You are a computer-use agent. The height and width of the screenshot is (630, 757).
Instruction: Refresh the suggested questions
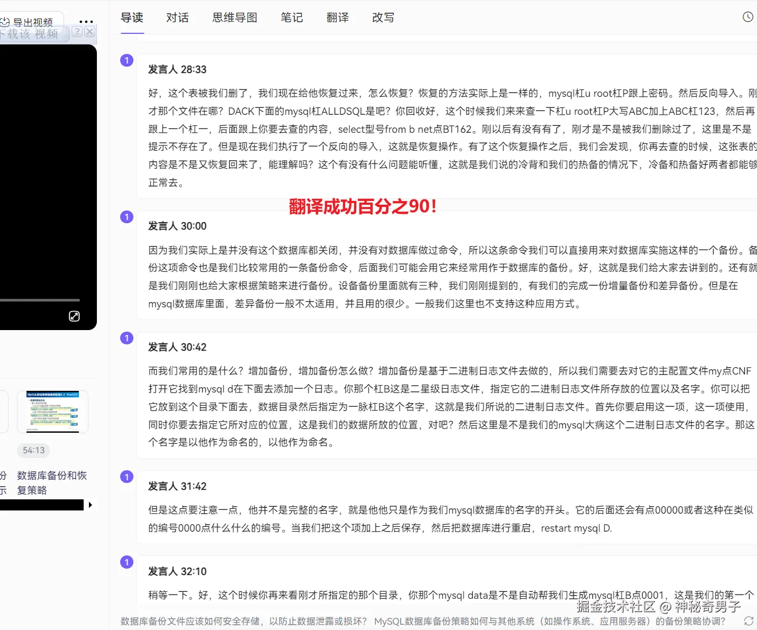pyautogui.click(x=749, y=621)
